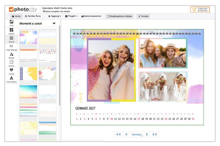Screen dimensions: 220x146
Task: Open the Foto-Lettera tool
Action: pyautogui.click(x=11, y=79)
